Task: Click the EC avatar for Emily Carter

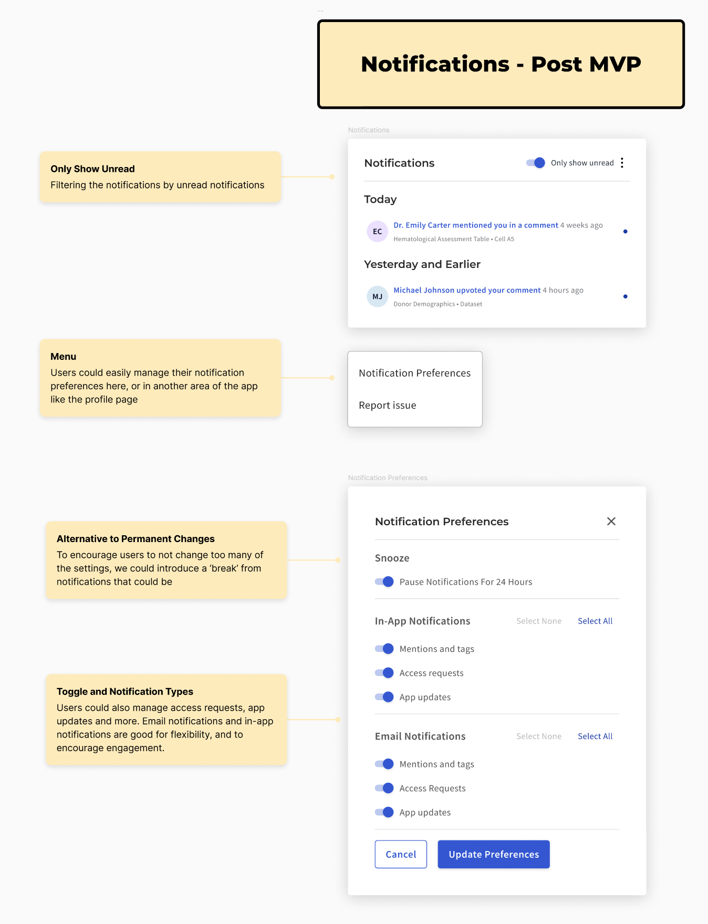Action: (377, 232)
